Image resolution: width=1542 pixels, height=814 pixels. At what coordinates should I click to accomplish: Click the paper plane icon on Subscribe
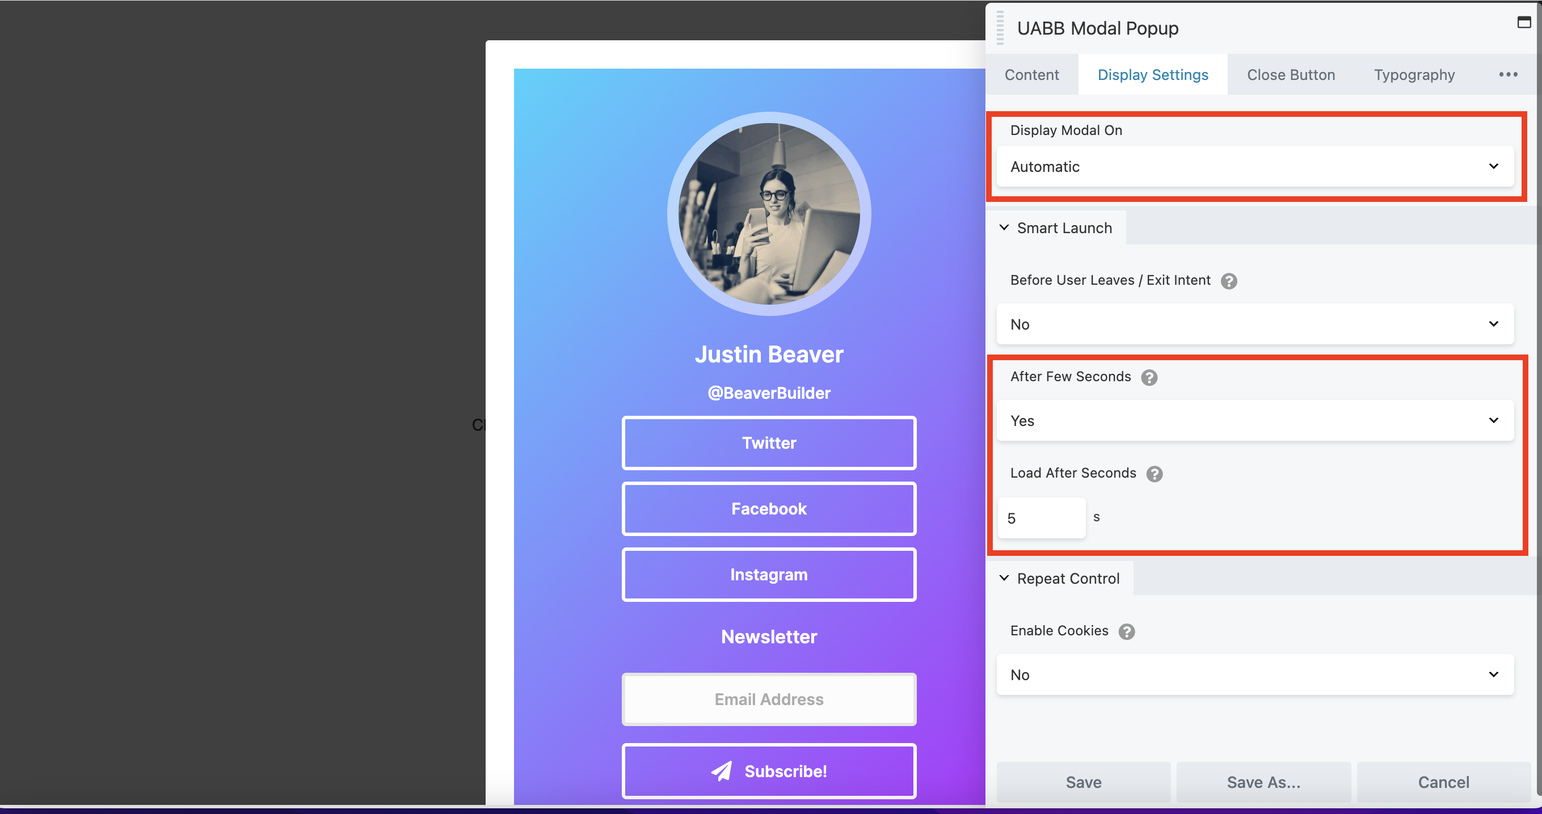click(721, 771)
